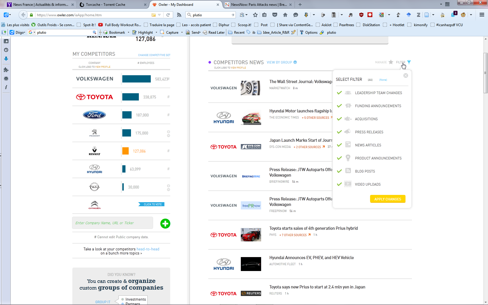This screenshot has height=305, width=488.
Task: Open the Renault logo profile
Action: (x=94, y=151)
